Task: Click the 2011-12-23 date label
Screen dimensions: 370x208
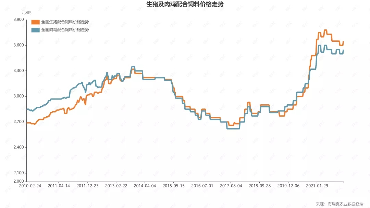Action: (x=88, y=186)
